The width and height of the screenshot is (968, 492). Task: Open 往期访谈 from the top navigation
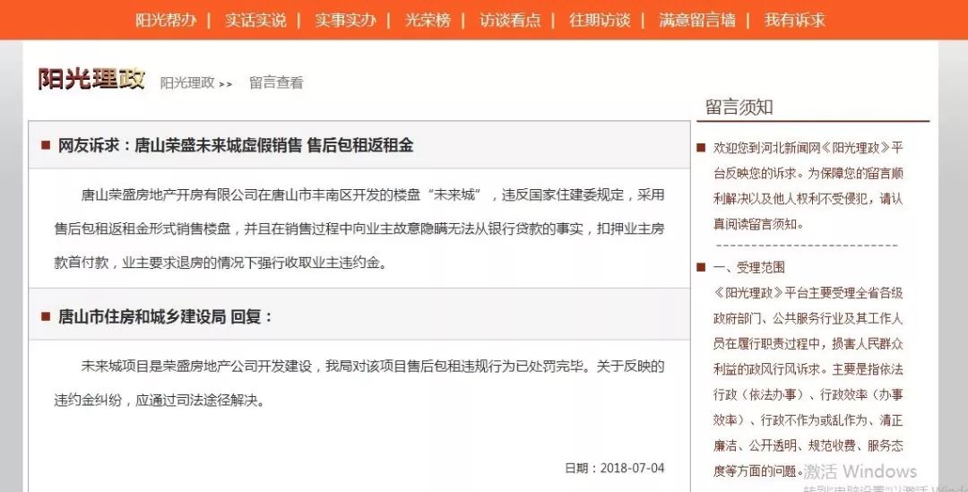point(600,20)
